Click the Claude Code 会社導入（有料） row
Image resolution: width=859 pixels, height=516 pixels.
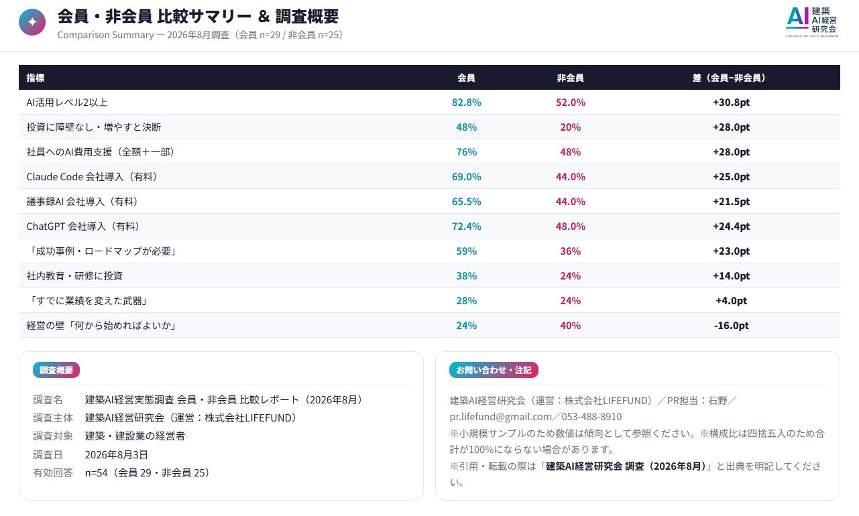[429, 177]
